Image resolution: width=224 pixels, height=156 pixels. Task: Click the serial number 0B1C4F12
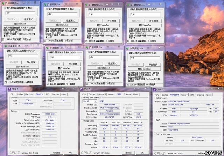pyautogui.click(x=110, y=117)
